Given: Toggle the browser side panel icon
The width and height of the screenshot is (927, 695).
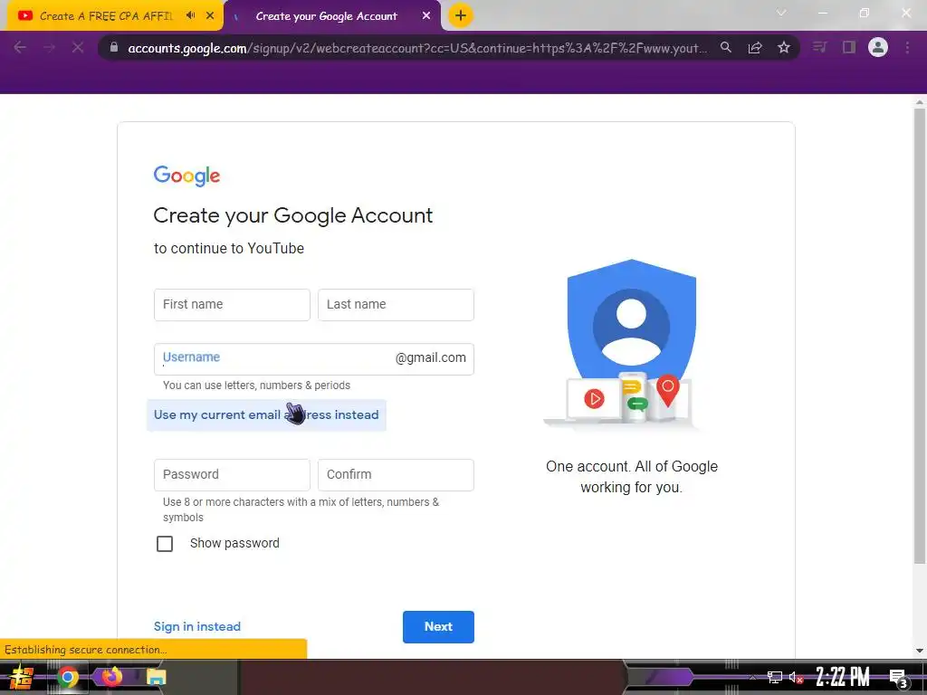Looking at the screenshot, I should (849, 47).
